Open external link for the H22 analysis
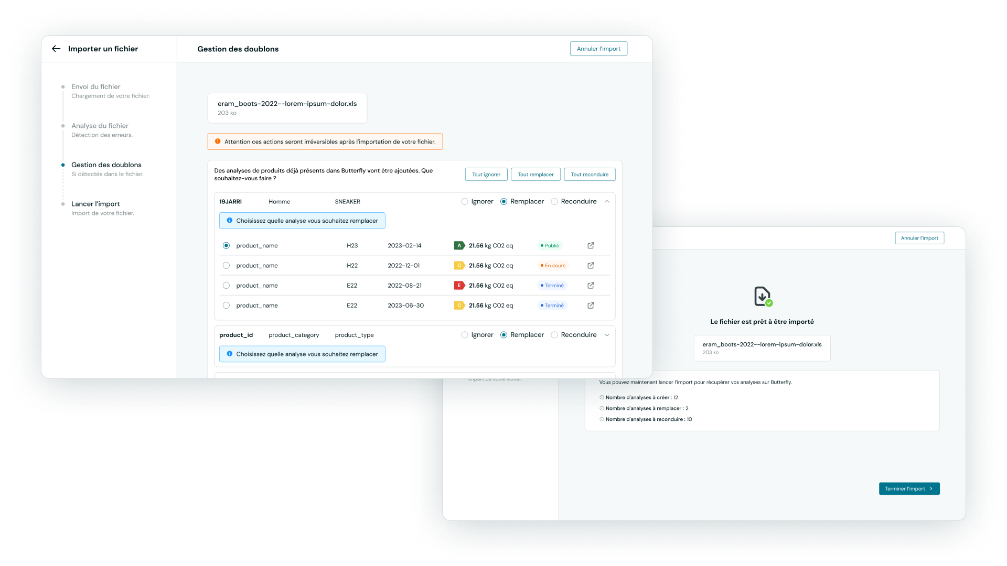This screenshot has width=1007, height=566. pyautogui.click(x=591, y=265)
